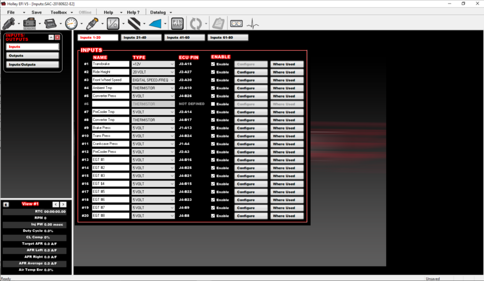Open the gauge dial toolbar icon
The image size is (484, 281).
[x=71, y=24]
